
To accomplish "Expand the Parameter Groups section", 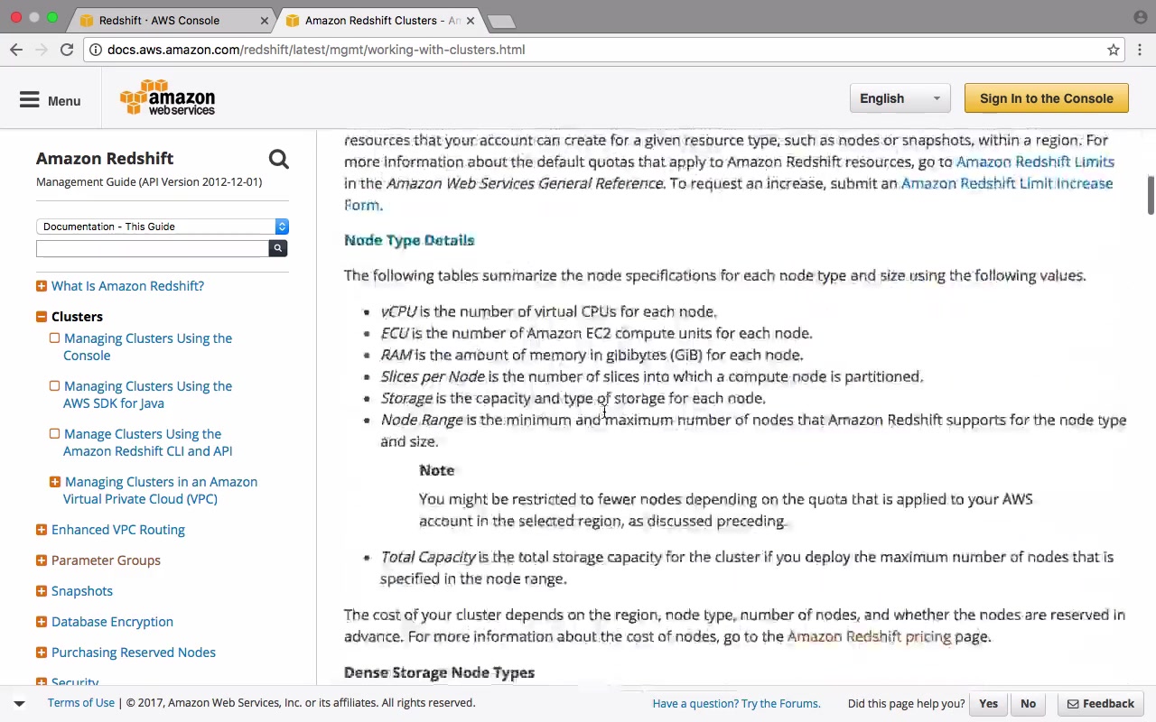I will click(42, 560).
